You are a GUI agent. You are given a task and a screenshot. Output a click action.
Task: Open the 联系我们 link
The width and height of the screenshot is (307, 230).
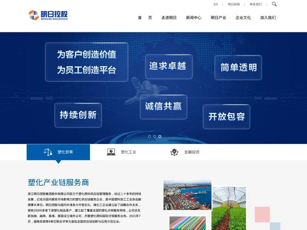point(256,4)
